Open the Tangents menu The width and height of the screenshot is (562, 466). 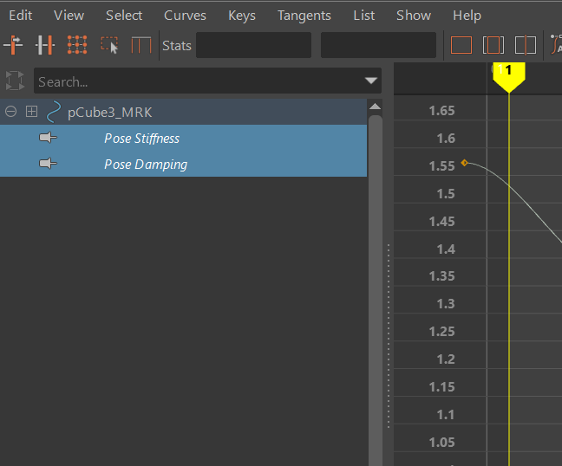(x=304, y=16)
